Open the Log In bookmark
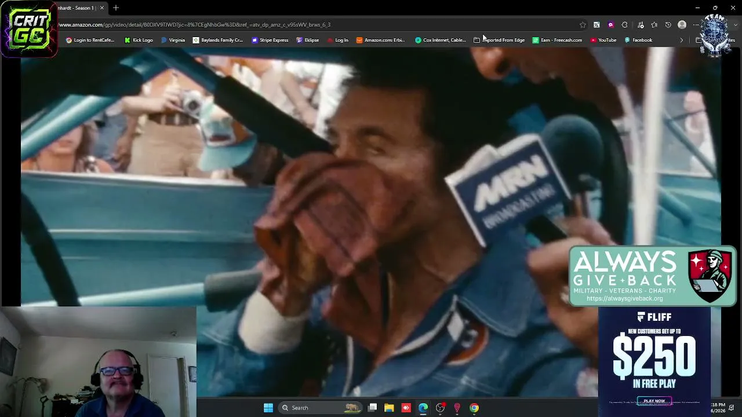Viewport: 742px width, 417px height. [337, 40]
